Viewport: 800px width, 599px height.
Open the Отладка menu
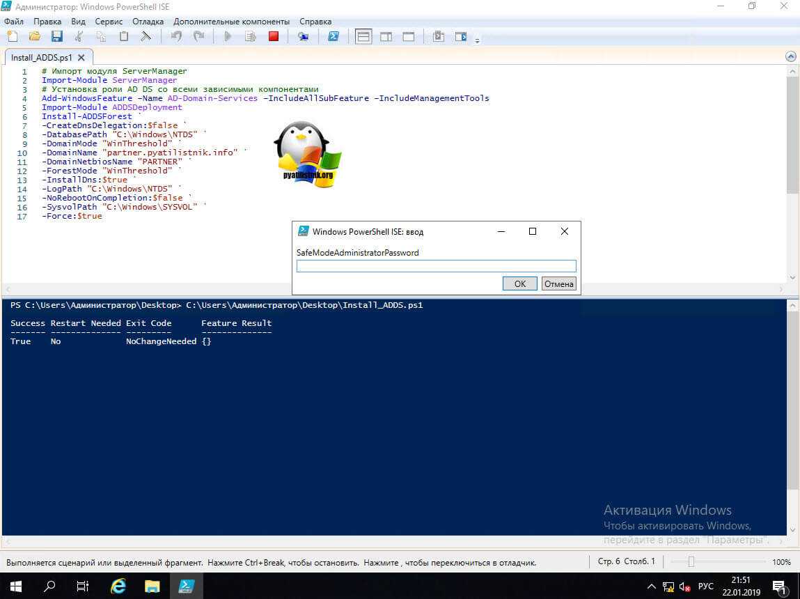tap(148, 22)
